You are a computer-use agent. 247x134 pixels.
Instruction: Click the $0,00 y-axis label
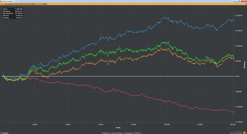(237, 76)
